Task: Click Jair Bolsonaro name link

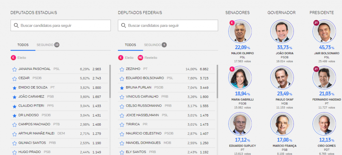Action: click(327, 53)
